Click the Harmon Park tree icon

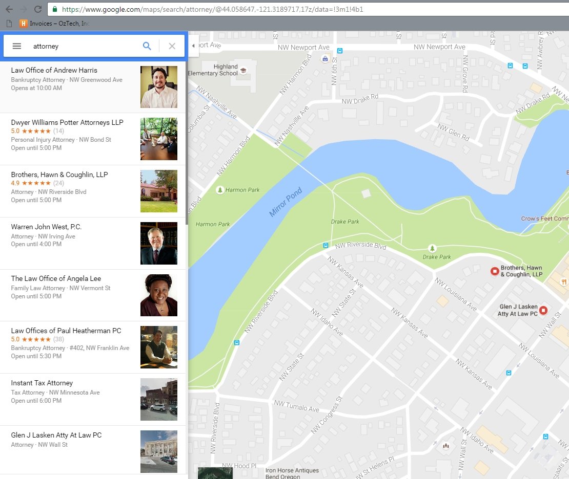point(220,190)
